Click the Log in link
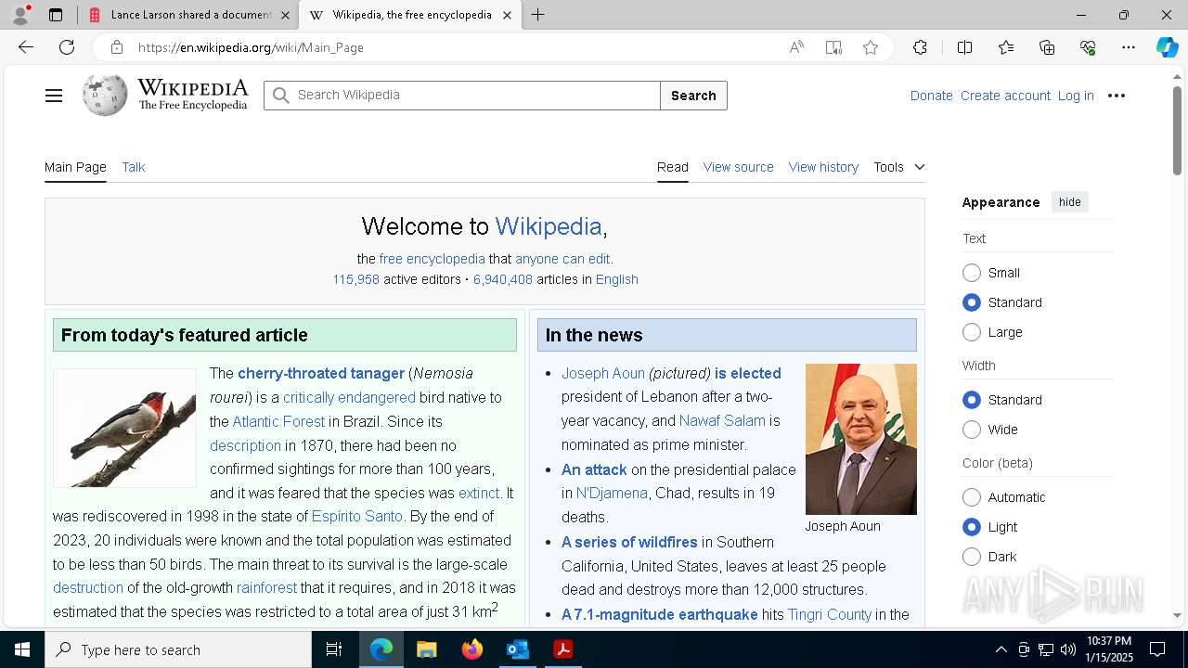The image size is (1188, 668). pyautogui.click(x=1076, y=96)
